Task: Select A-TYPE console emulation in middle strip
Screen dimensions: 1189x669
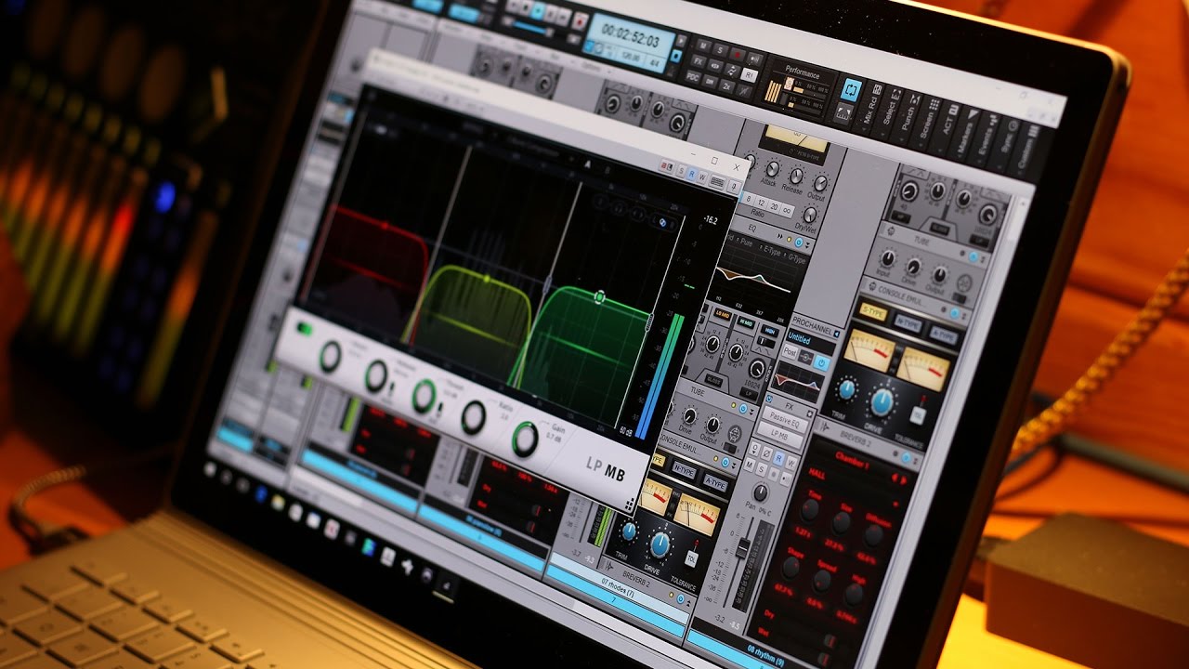Action: click(x=715, y=480)
